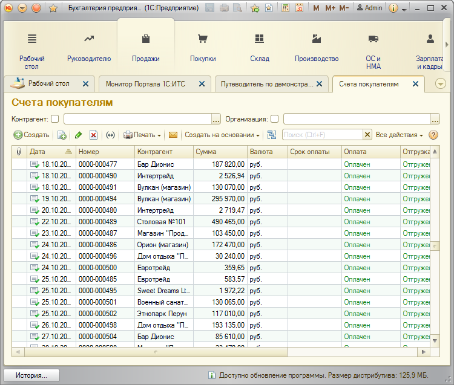Image resolution: width=454 pixels, height=385 pixels.
Task: Expand the arrow next to info icon
Action: point(404,10)
